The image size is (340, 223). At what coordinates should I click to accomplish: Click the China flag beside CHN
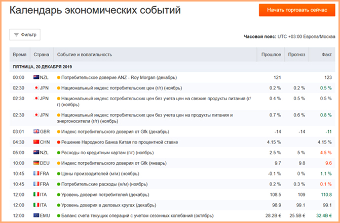36,142
